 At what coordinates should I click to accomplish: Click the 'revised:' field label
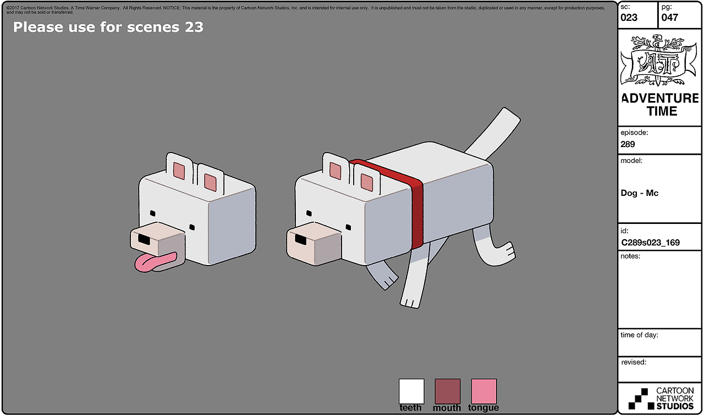(x=634, y=362)
